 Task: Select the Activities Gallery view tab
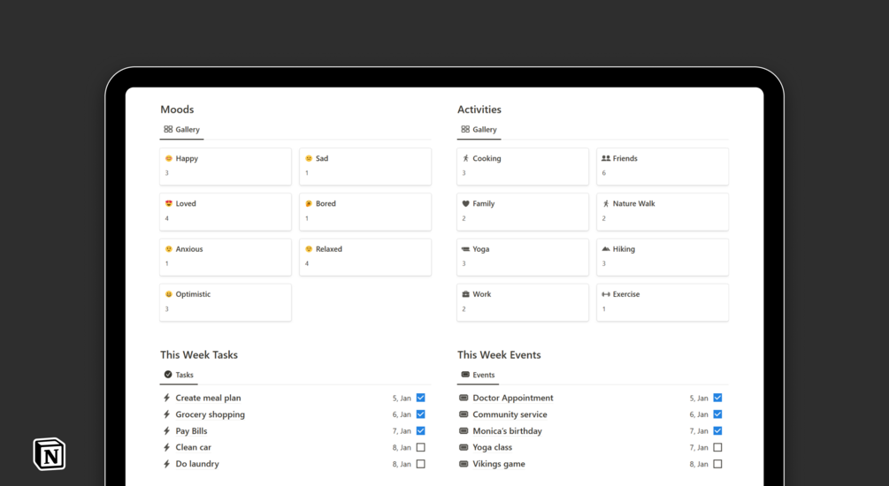pyautogui.click(x=479, y=129)
